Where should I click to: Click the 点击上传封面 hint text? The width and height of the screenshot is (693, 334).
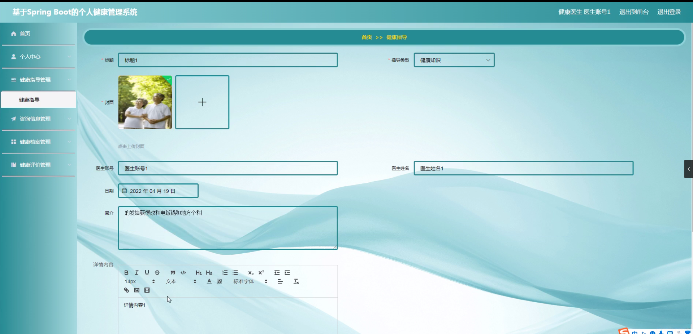(x=131, y=146)
